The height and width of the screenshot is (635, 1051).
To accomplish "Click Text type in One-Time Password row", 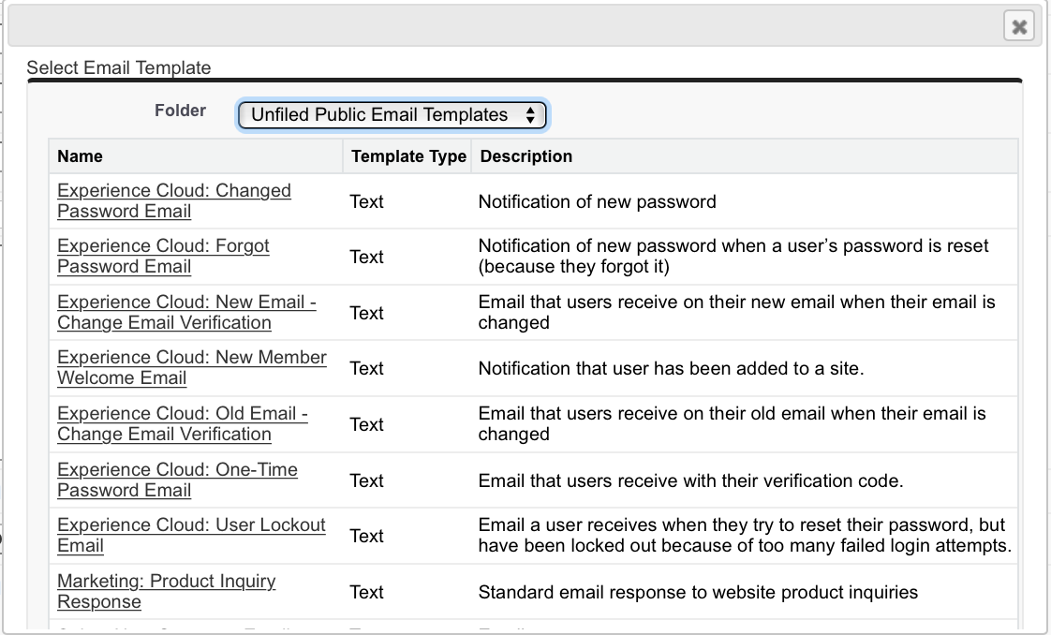I will click(366, 481).
